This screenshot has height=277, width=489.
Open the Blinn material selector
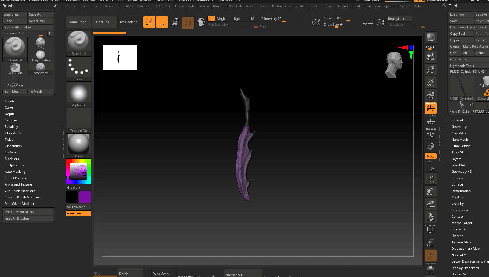pyautogui.click(x=79, y=146)
